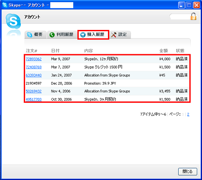Click the 7アイテム中1~6 item count text
The width and height of the screenshot is (202, 180).
(153, 115)
